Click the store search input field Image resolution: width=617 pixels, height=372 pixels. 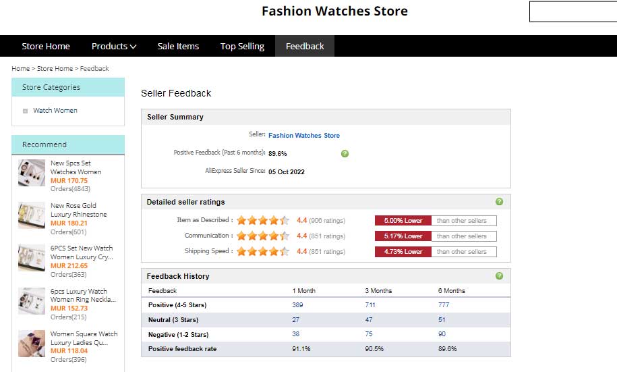[573, 11]
